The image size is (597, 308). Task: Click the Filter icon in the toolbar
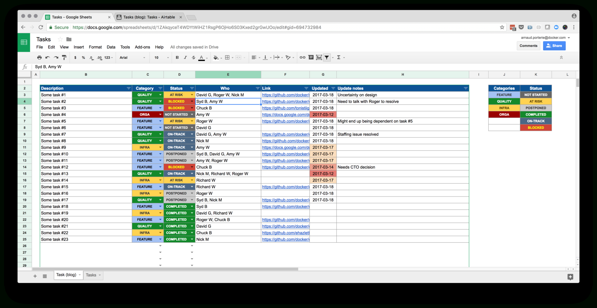(x=327, y=57)
